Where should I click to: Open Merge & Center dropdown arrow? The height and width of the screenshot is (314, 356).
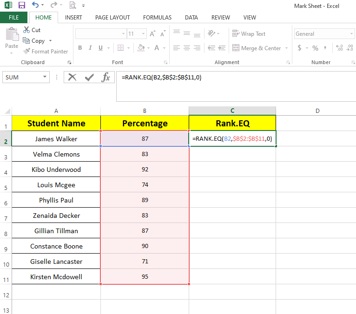287,48
